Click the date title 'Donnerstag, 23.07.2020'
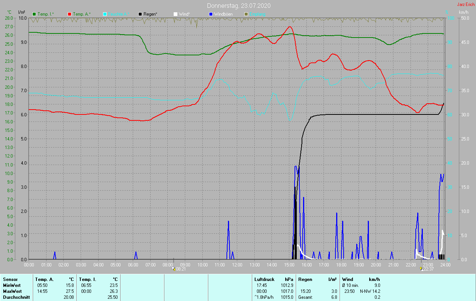 (x=239, y=6)
